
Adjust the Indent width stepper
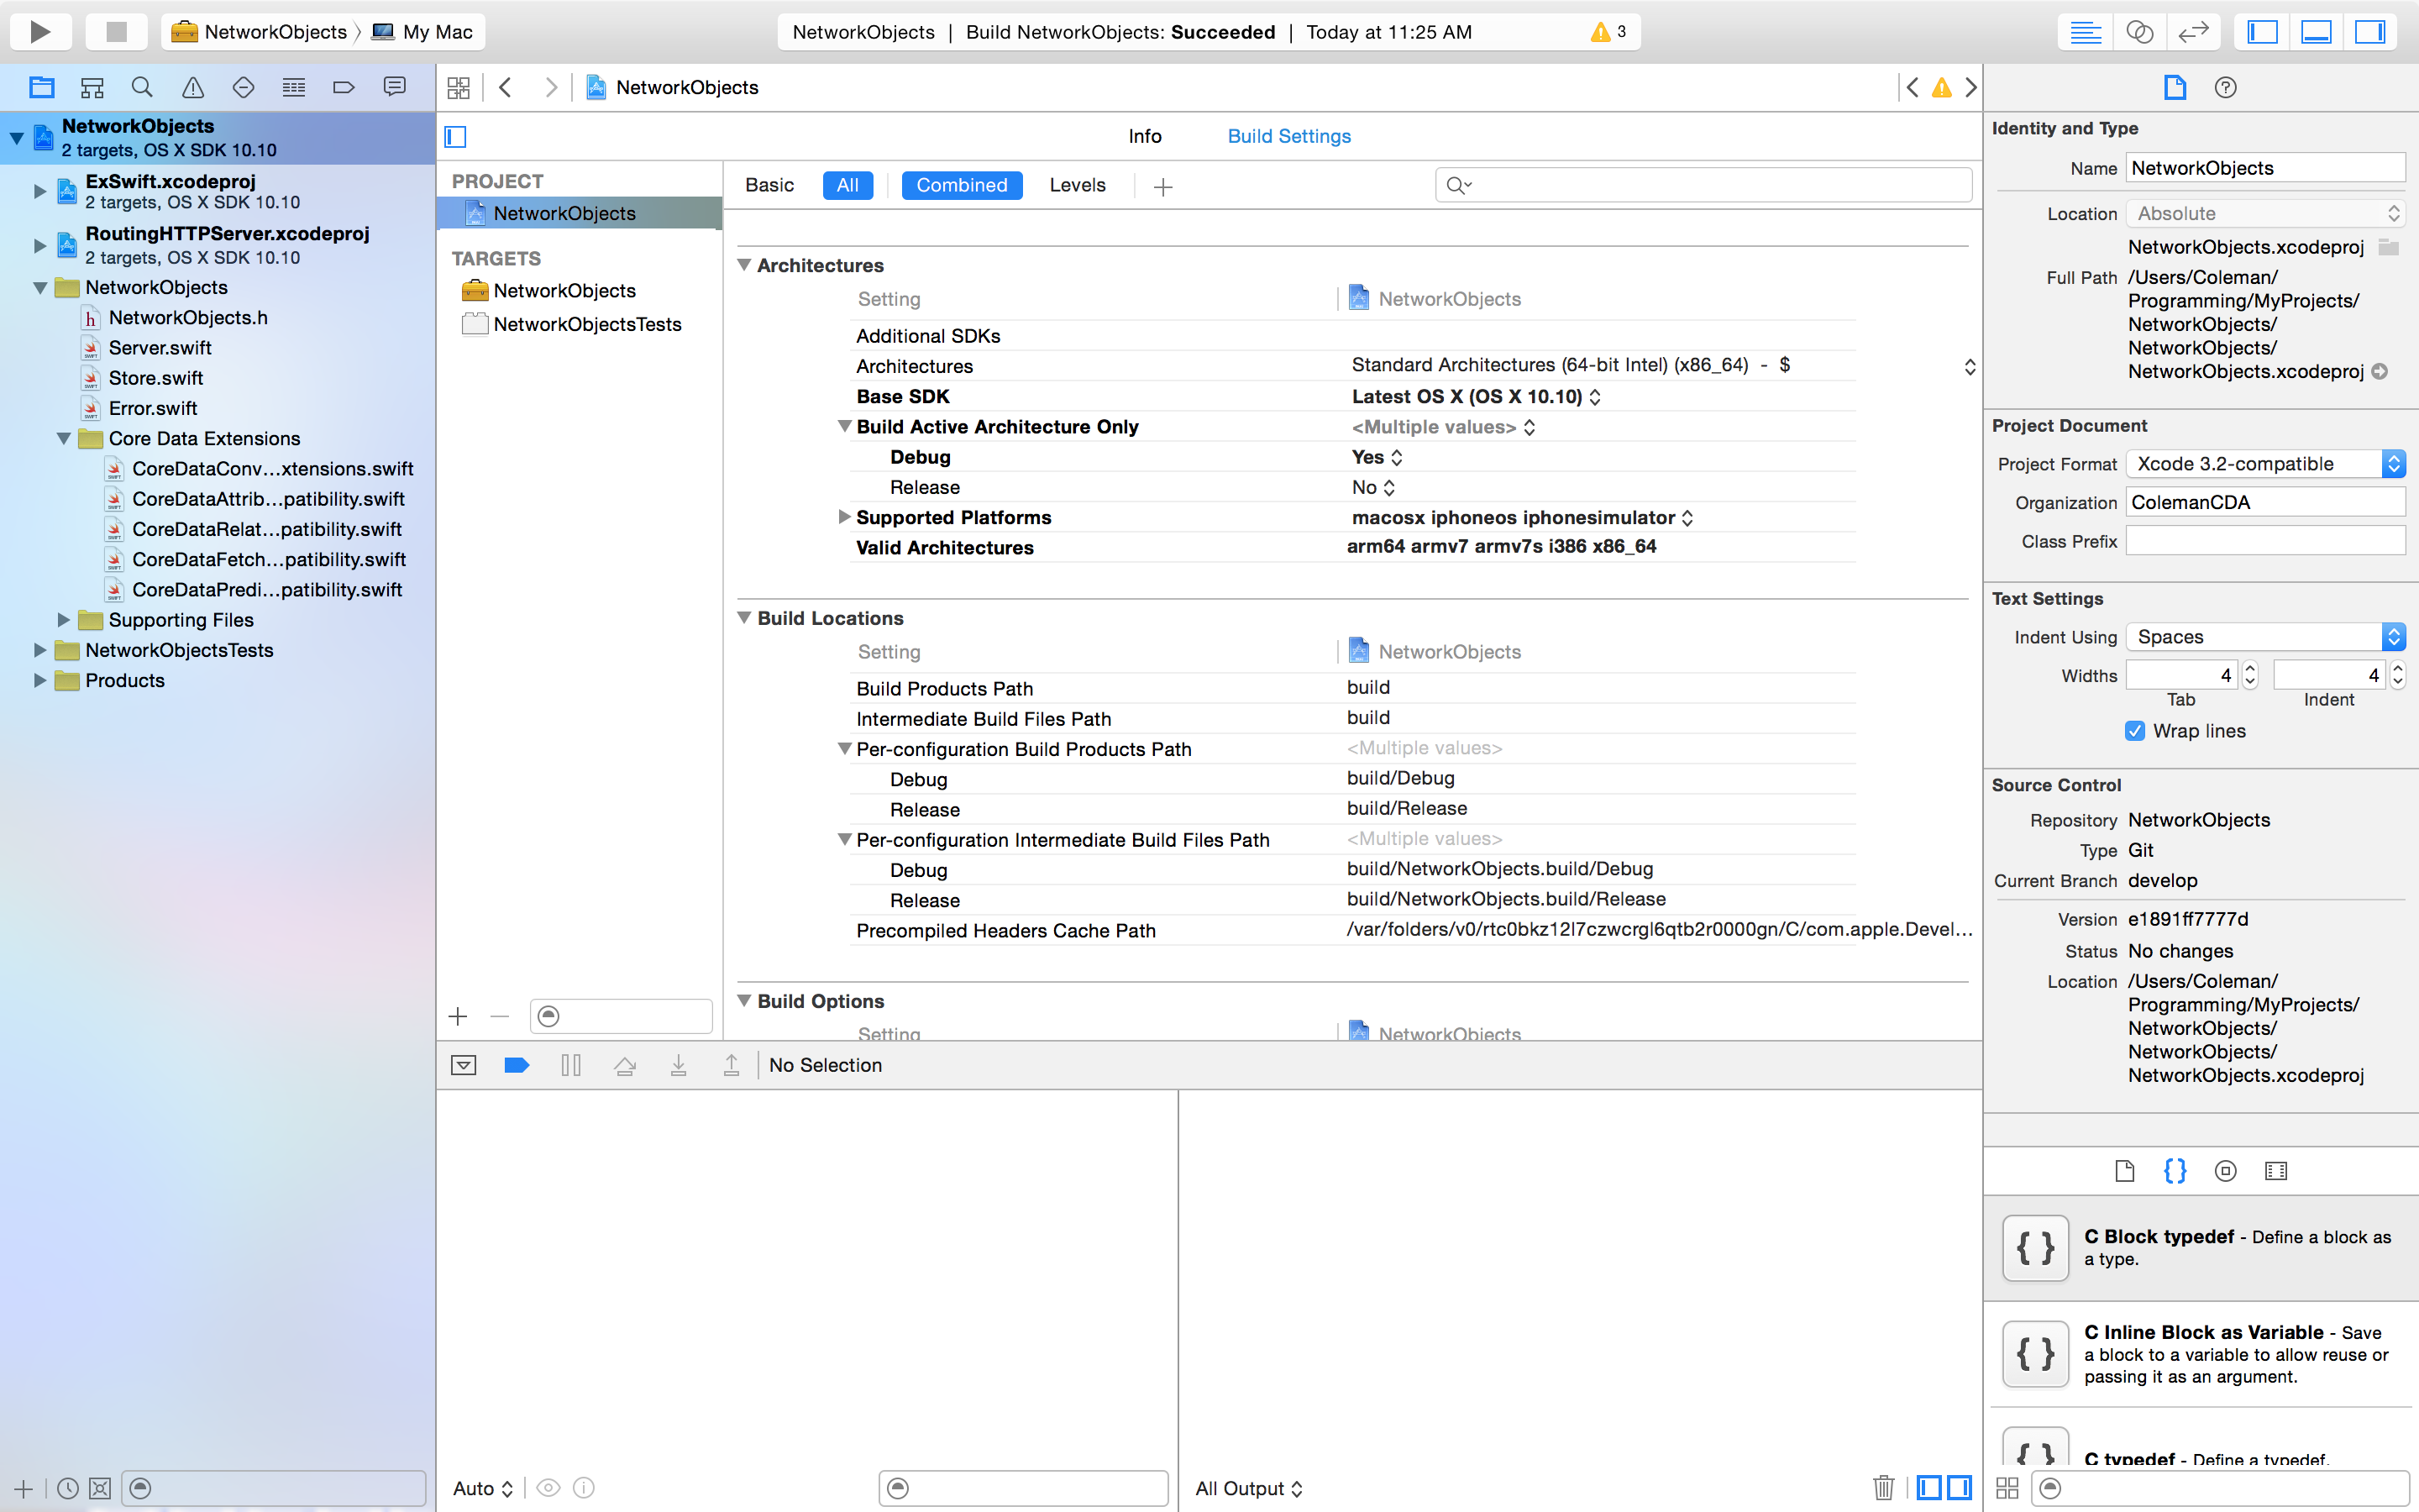pyautogui.click(x=2397, y=675)
